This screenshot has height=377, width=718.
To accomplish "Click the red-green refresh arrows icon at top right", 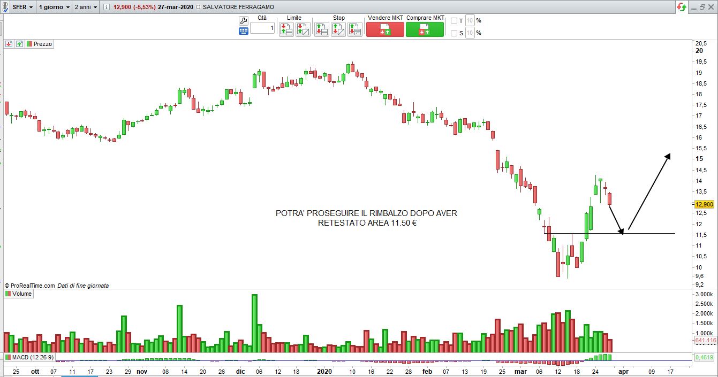I will (x=681, y=7).
